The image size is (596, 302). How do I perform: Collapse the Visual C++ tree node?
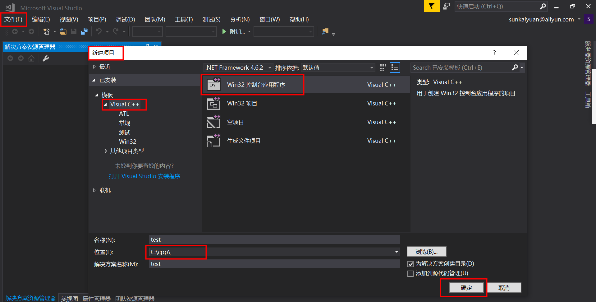105,105
